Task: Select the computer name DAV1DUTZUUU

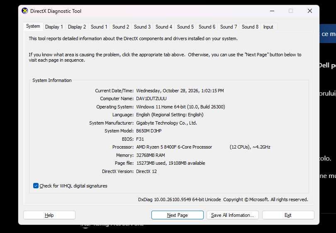Action: [x=151, y=98]
